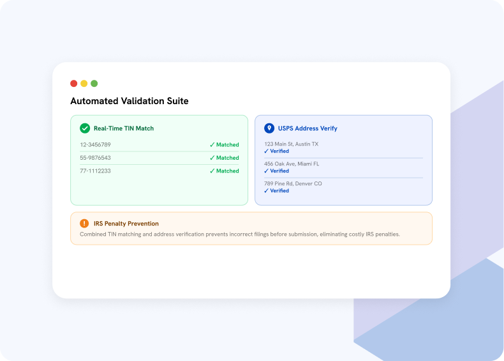The height and width of the screenshot is (361, 504).
Task: Click Verified under 123 Main St address
Action: (276, 151)
